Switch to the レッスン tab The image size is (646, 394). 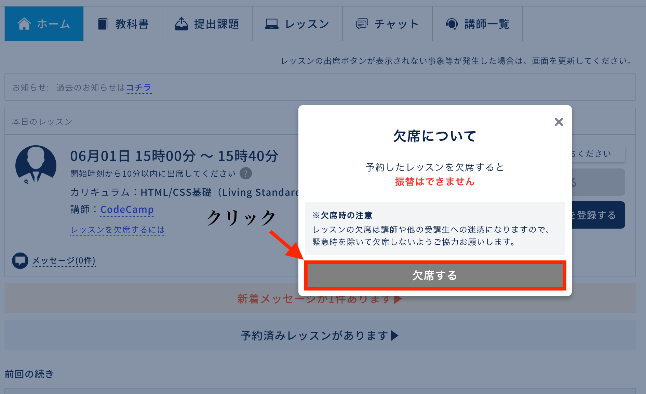[x=297, y=24]
